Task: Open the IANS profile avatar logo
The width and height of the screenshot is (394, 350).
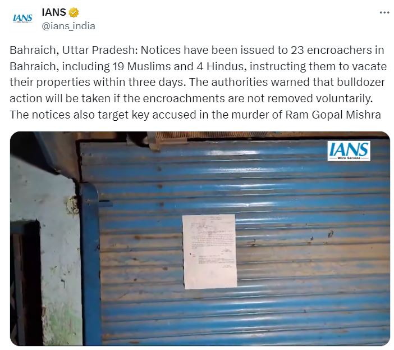Action: [x=22, y=19]
